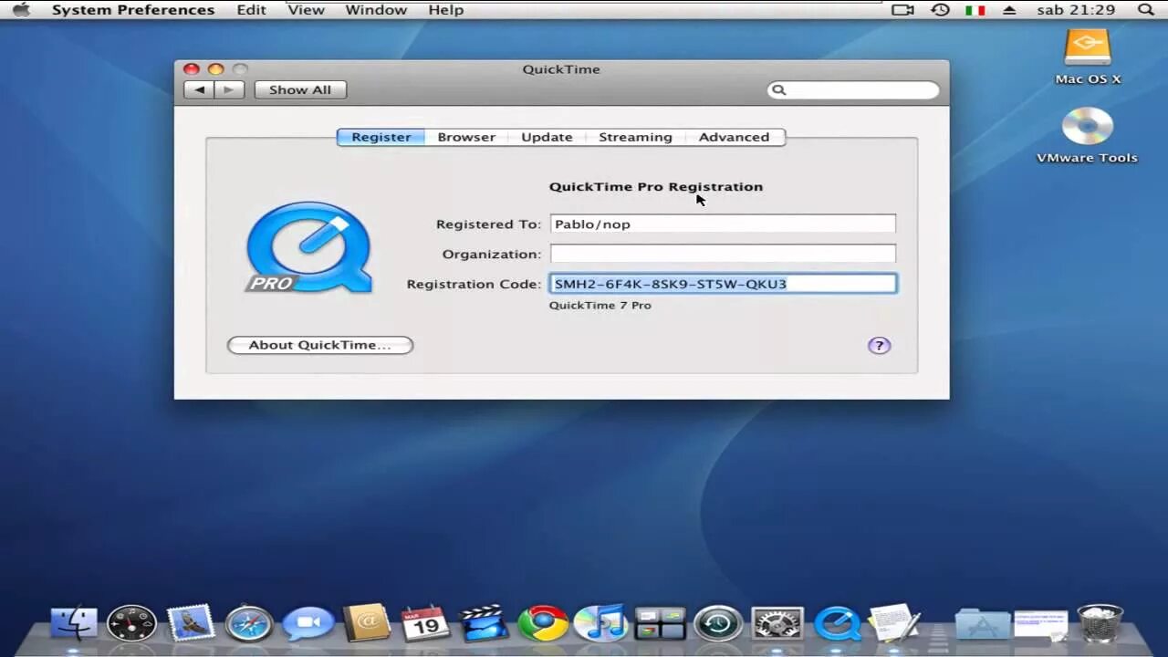This screenshot has width=1168, height=657.
Task: Open Dashboard from the Dock
Action: coord(131,623)
